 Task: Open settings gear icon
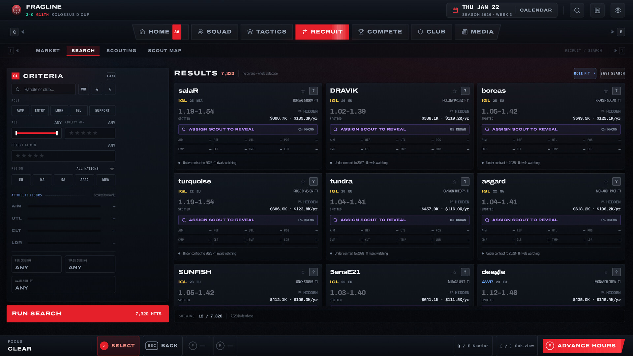pyautogui.click(x=618, y=10)
